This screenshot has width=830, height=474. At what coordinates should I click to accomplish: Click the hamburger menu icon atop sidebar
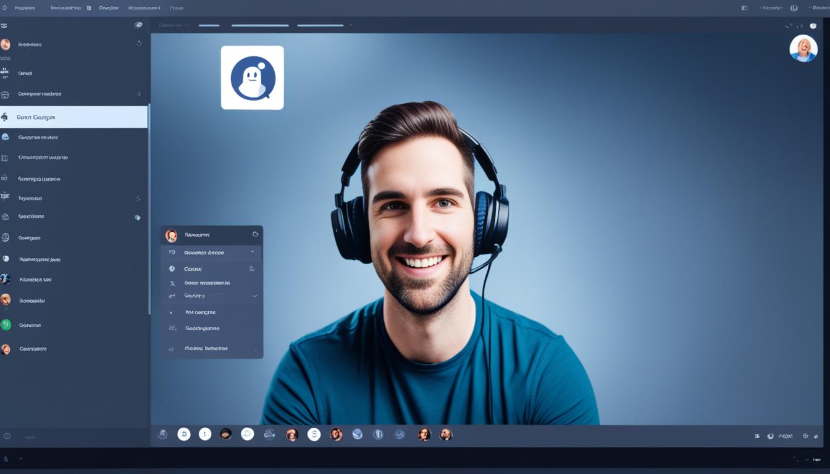pos(4,26)
